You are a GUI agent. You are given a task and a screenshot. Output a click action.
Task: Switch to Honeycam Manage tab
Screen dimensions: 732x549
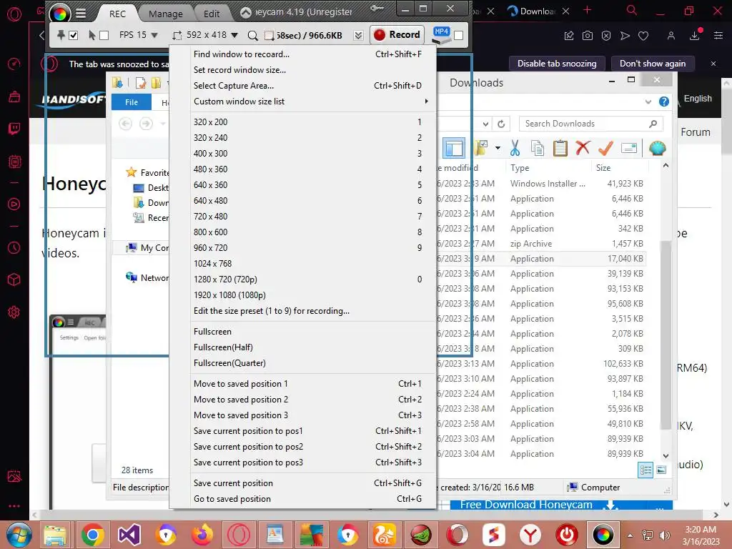165,14
